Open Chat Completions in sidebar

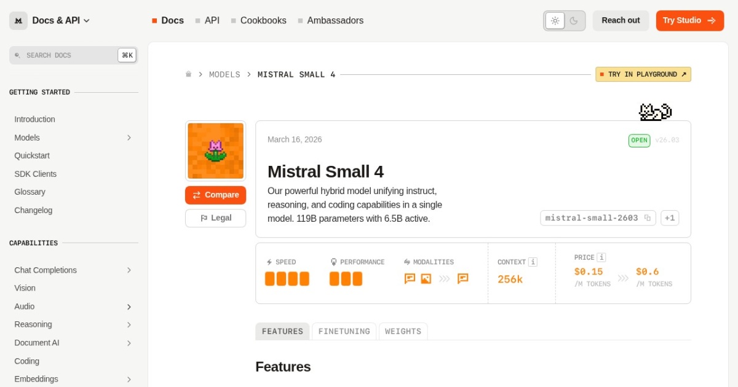[46, 270]
